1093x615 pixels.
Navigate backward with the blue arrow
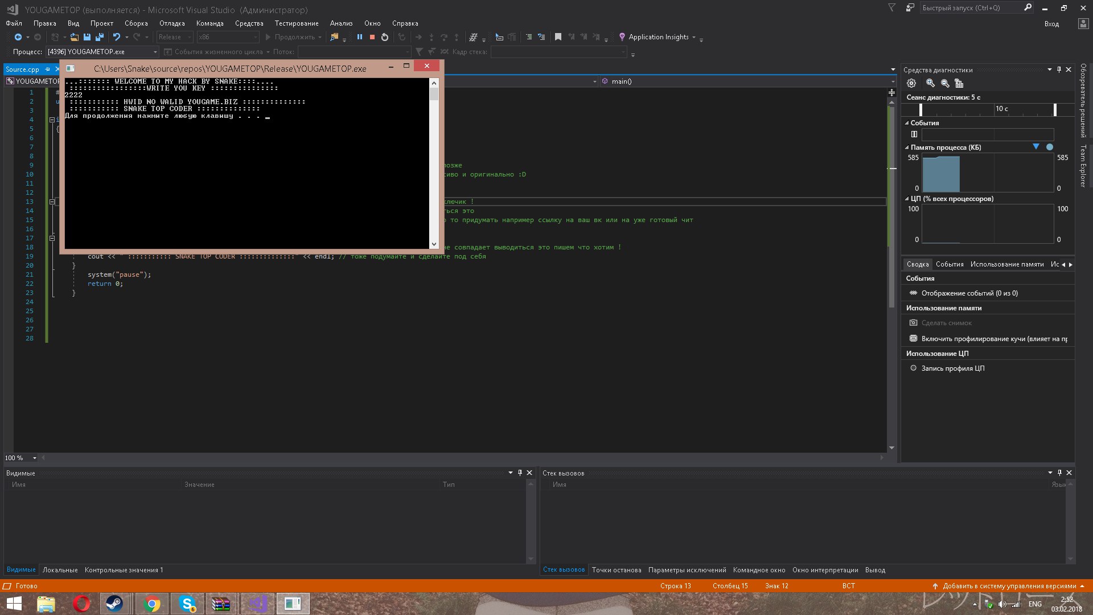click(x=18, y=37)
